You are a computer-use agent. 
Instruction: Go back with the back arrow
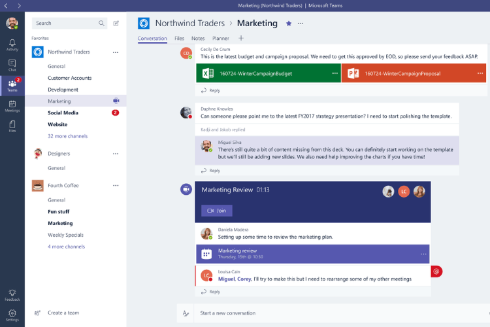pyautogui.click(x=6, y=6)
